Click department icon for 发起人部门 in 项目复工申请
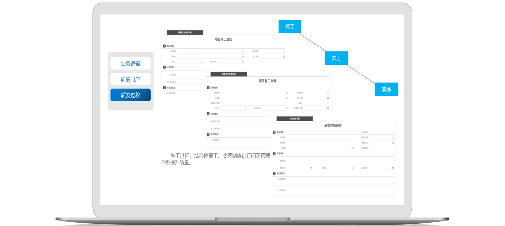 287,108
